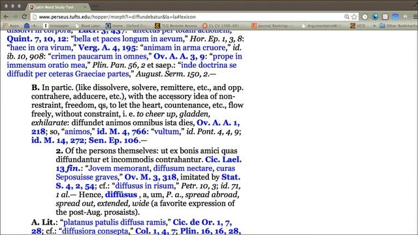Click quote 'haec in ora virum'
Viewport: 418px width, 235px height.
tap(42, 48)
